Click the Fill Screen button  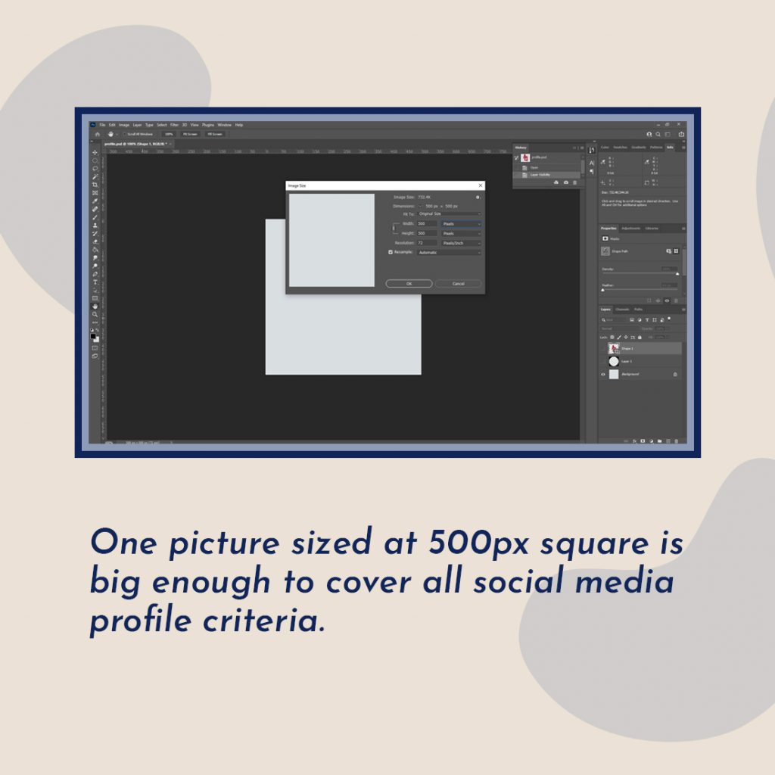point(215,134)
